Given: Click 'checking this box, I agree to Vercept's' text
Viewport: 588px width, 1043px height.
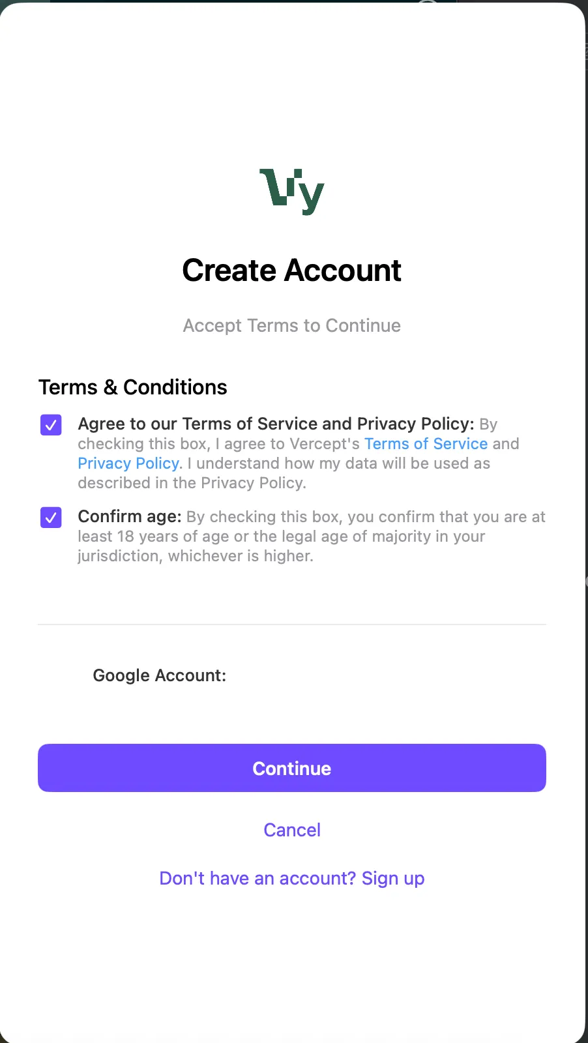Looking at the screenshot, I should (218, 444).
